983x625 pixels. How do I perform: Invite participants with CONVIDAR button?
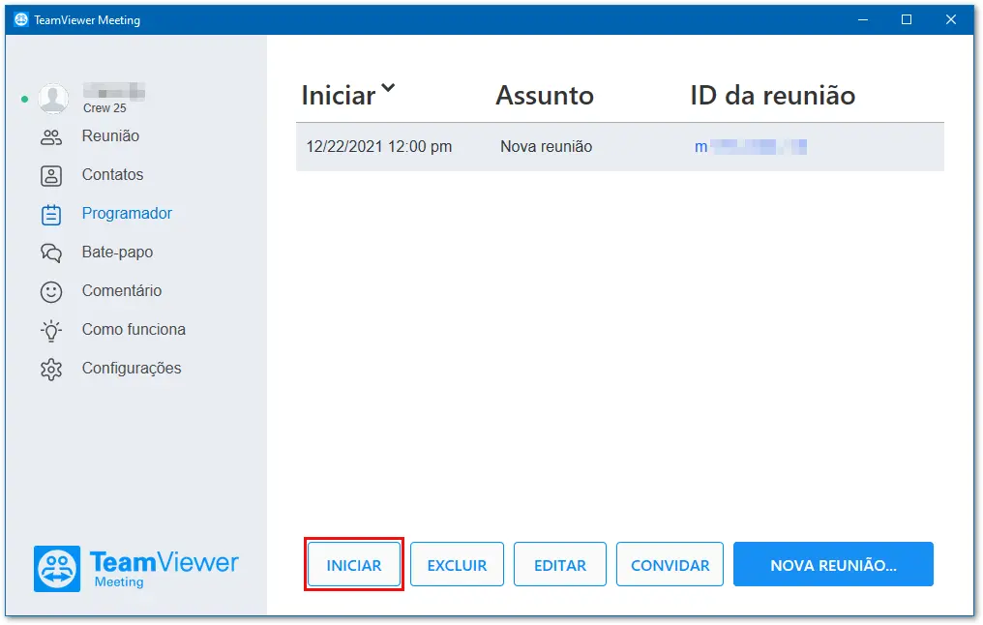(670, 565)
